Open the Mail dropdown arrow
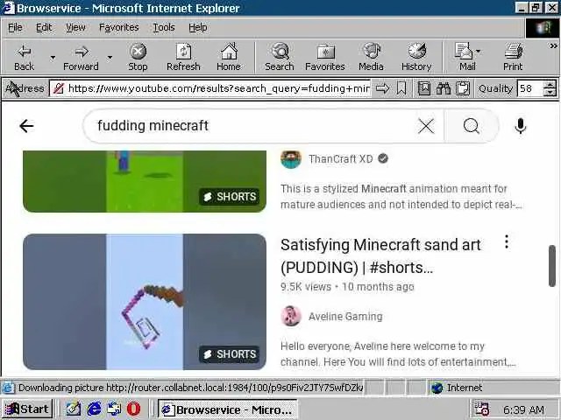The height and width of the screenshot is (420, 561). (479, 52)
